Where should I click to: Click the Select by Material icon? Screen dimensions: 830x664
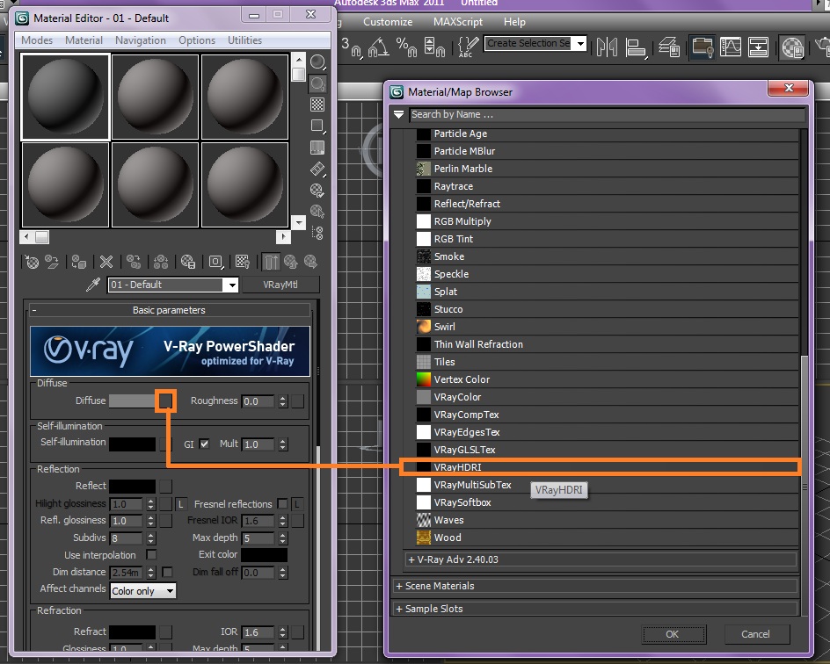point(317,212)
